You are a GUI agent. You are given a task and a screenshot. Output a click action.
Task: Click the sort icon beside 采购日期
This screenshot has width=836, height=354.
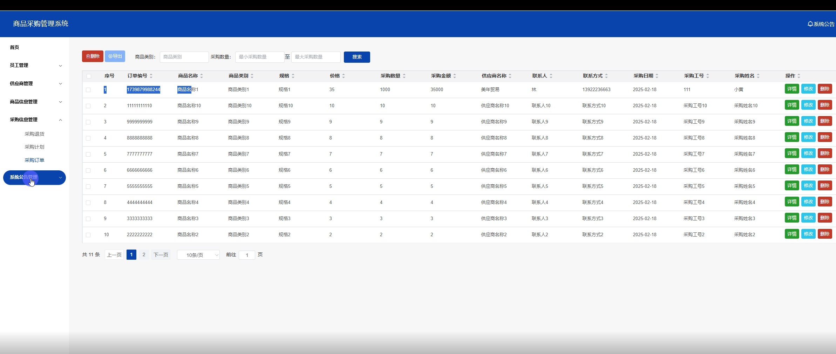[x=657, y=76]
